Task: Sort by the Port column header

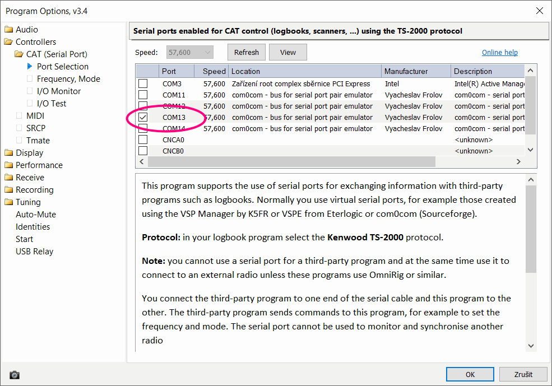Action: point(177,71)
